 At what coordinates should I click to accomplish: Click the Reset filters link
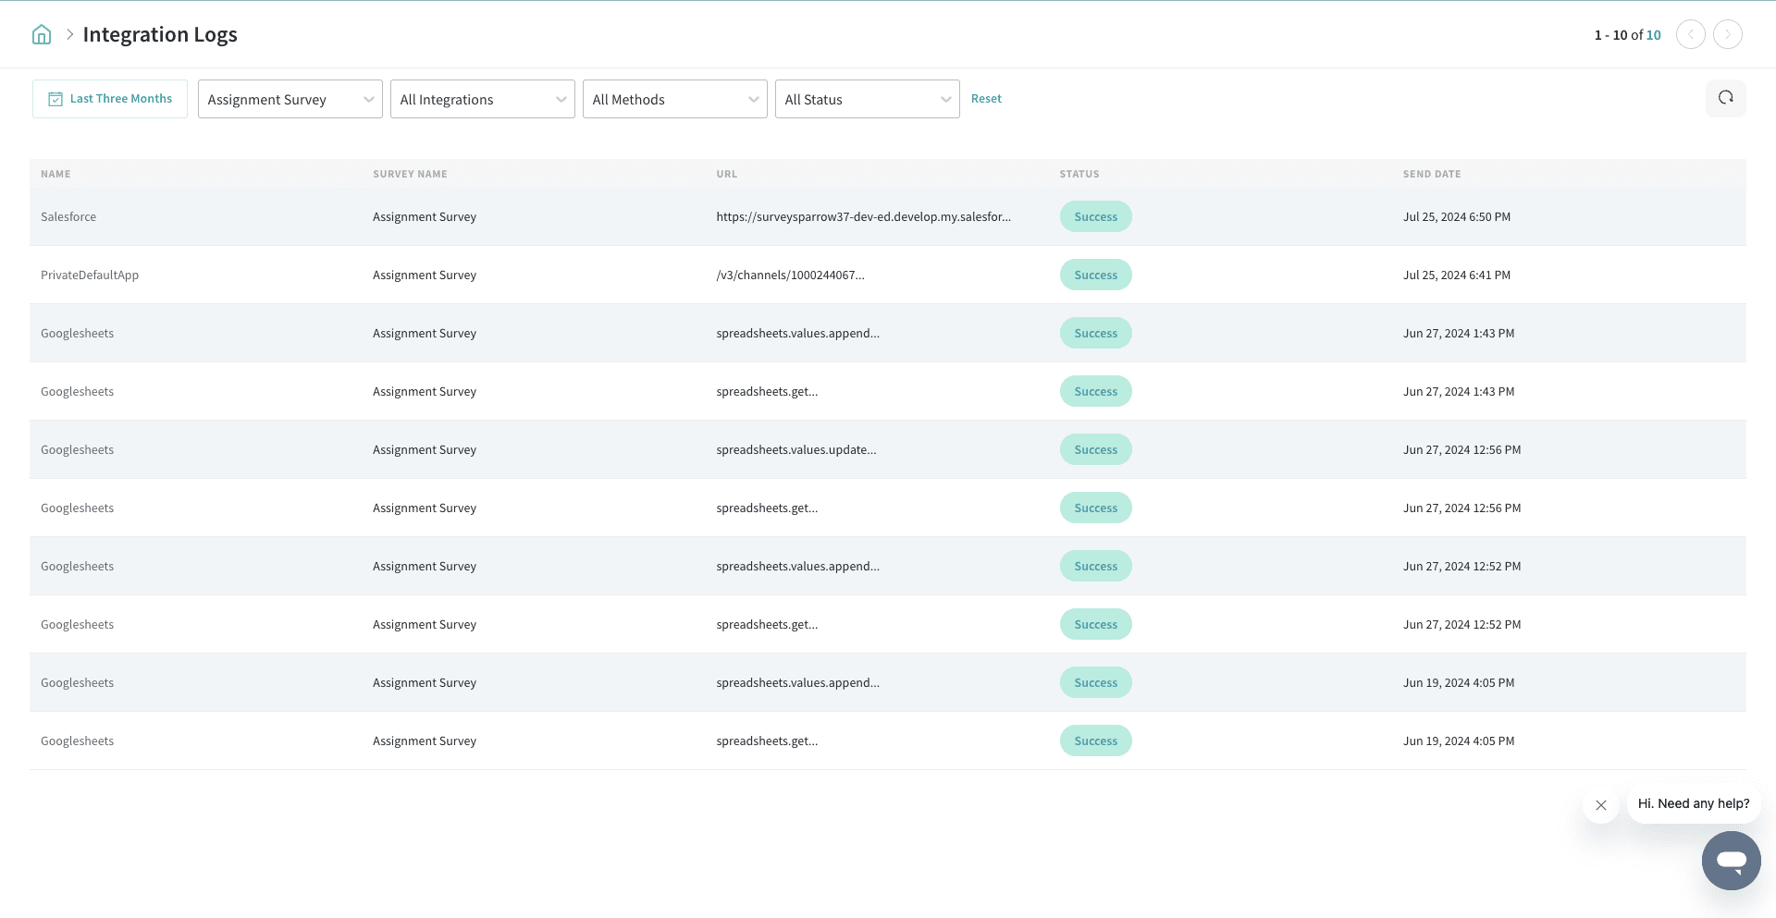986,99
